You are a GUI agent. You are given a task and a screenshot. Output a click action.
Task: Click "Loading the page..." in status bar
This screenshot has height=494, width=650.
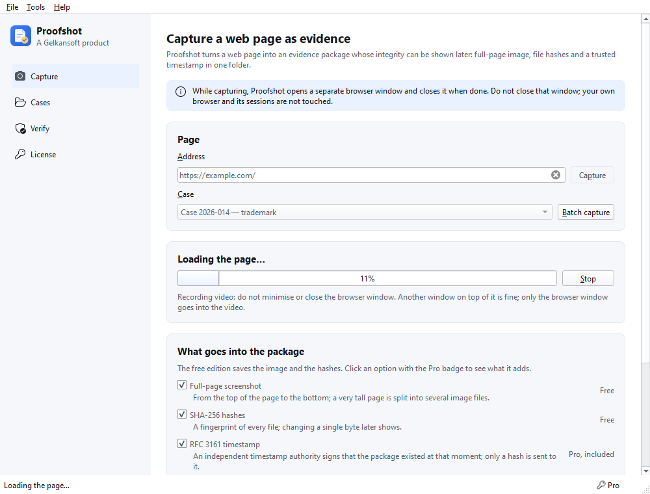click(x=36, y=486)
